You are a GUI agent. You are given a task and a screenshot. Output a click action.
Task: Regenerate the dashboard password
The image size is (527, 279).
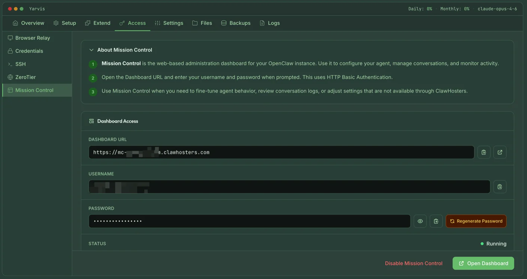[476, 221]
